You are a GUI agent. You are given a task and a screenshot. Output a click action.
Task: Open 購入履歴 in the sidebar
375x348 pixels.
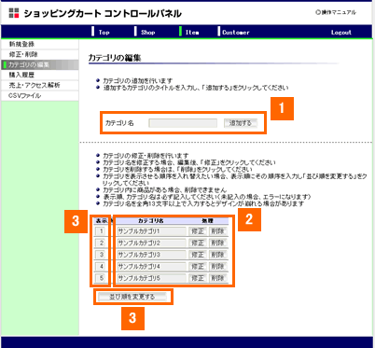pos(39,75)
